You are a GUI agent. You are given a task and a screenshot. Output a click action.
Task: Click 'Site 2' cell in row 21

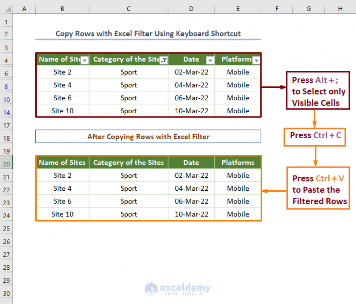click(63, 175)
